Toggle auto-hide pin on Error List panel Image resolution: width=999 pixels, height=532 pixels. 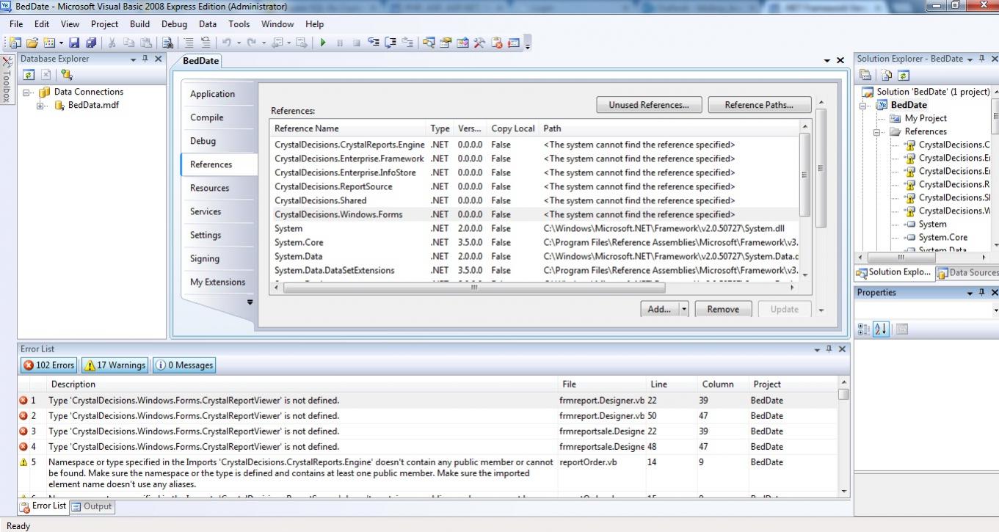(x=829, y=349)
